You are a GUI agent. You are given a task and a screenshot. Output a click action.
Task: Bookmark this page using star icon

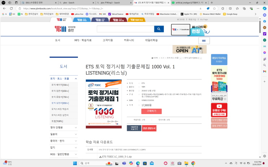pyautogui.click(x=214, y=8)
